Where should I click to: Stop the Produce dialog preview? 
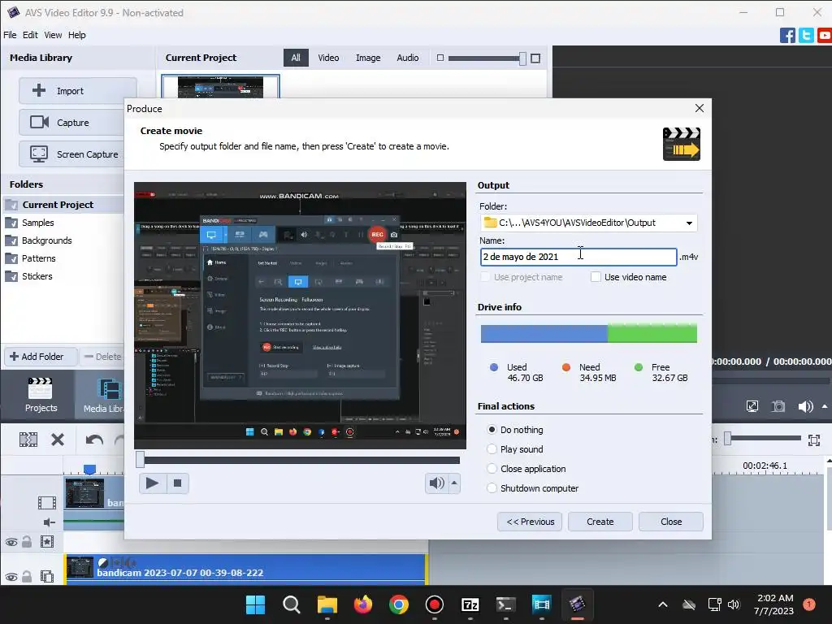click(178, 483)
